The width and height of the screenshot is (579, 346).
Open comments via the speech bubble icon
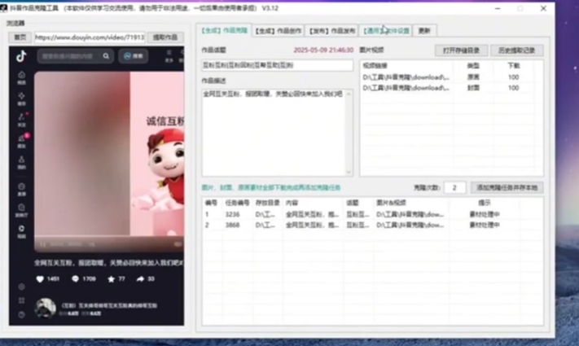click(76, 279)
